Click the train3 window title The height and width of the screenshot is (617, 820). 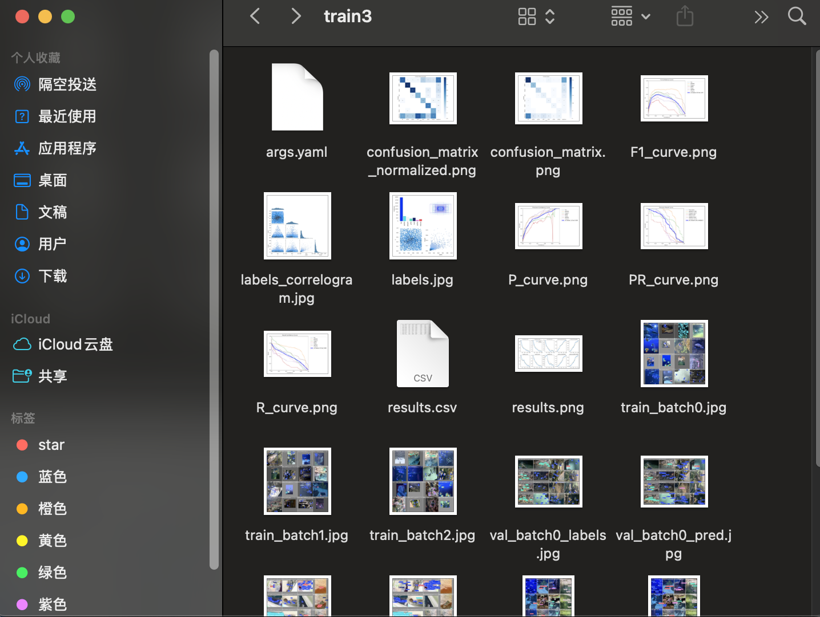pos(348,17)
